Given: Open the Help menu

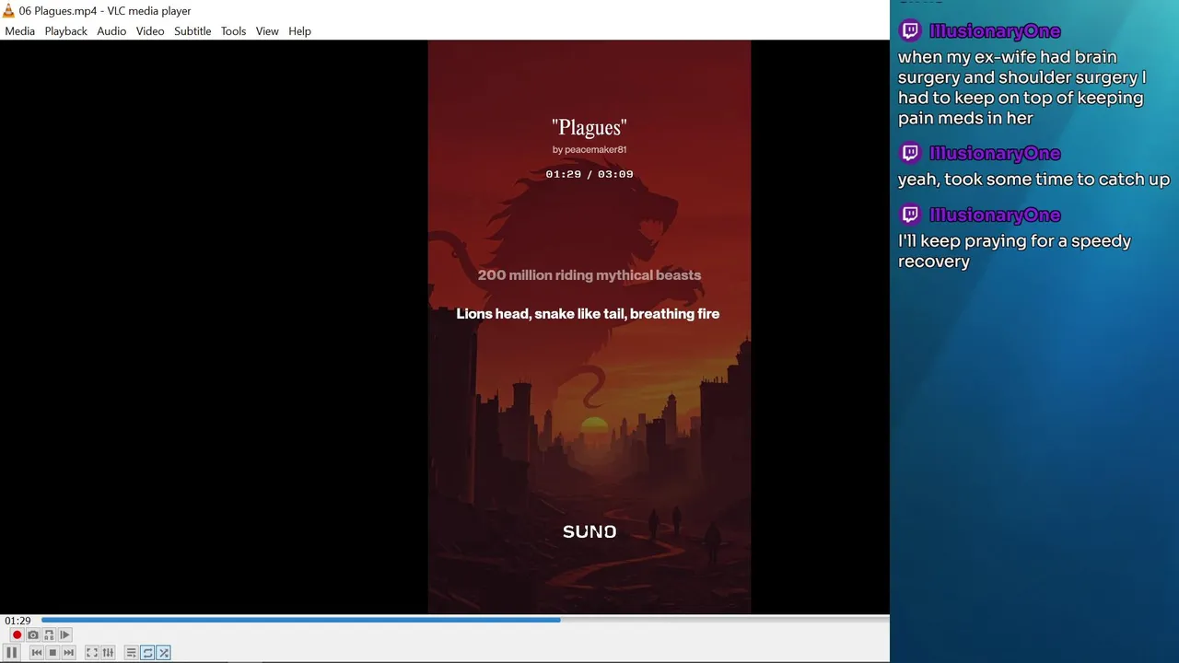Looking at the screenshot, I should point(299,31).
